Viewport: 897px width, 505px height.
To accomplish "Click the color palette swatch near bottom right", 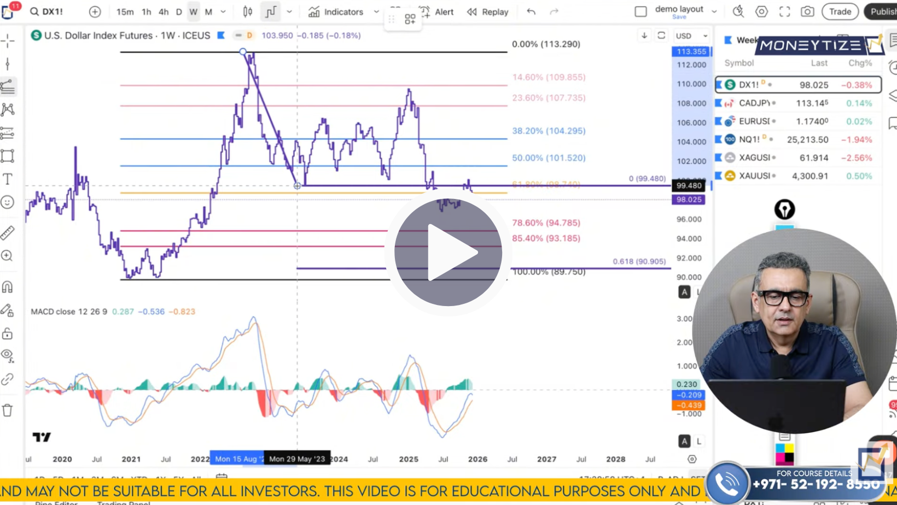I will point(786,454).
